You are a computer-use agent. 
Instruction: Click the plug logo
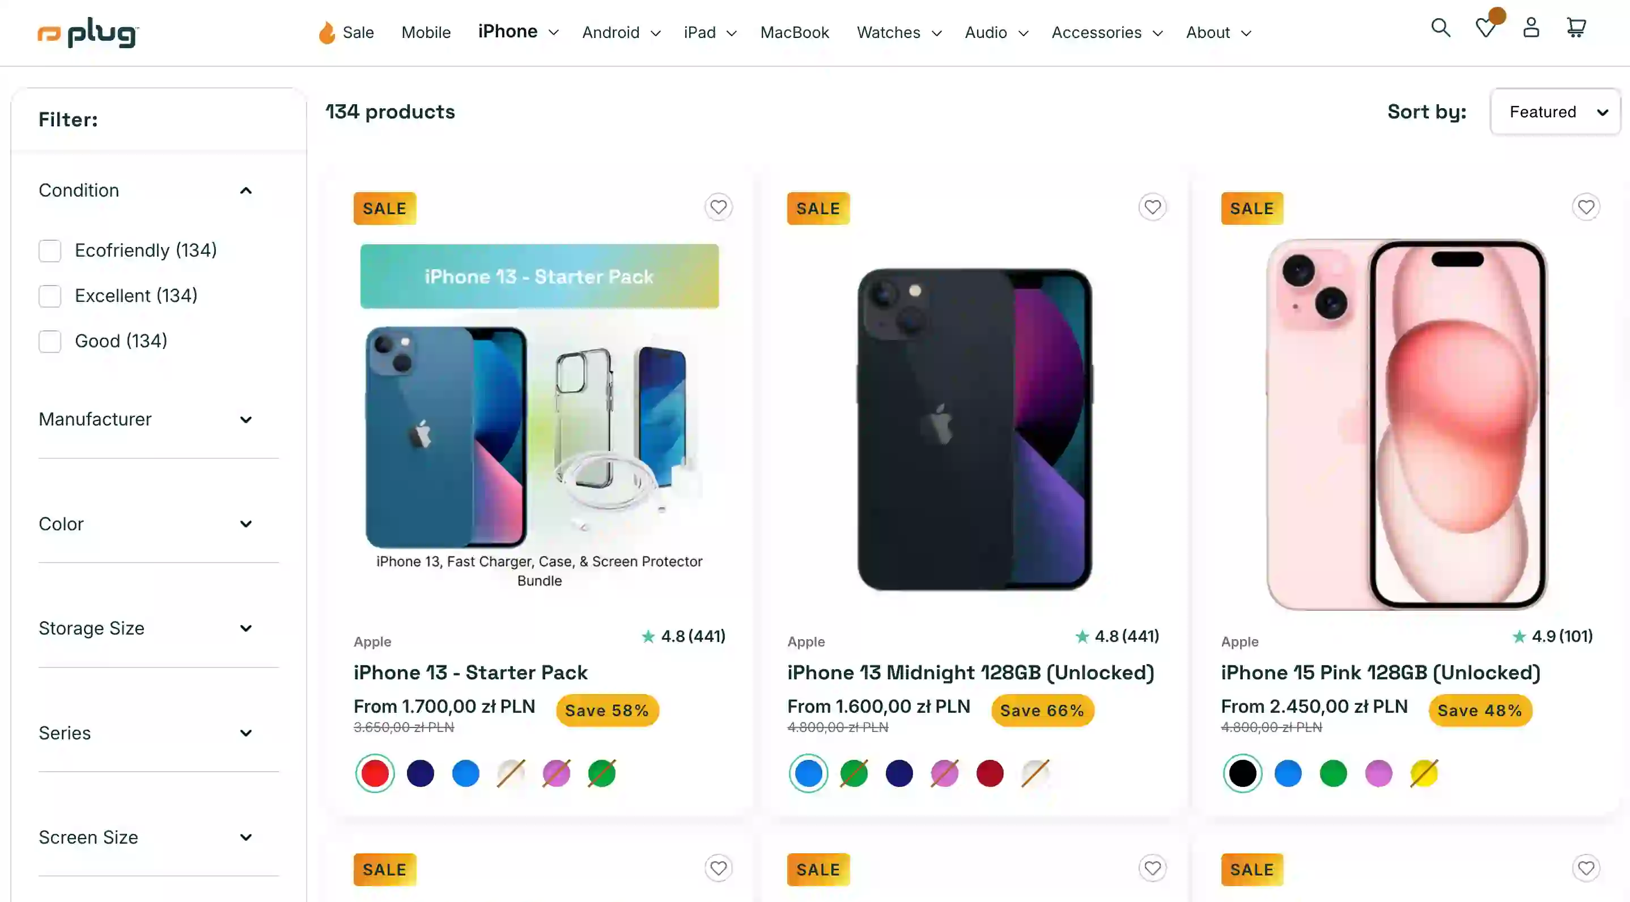coord(87,32)
